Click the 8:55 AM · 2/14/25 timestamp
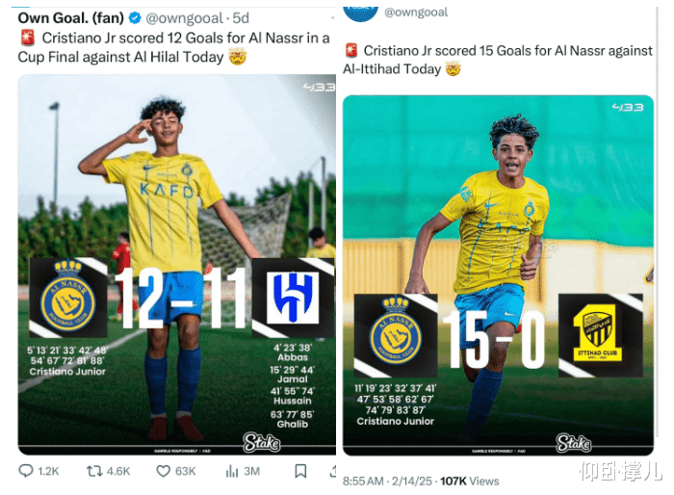674x495 pixels. tap(387, 481)
